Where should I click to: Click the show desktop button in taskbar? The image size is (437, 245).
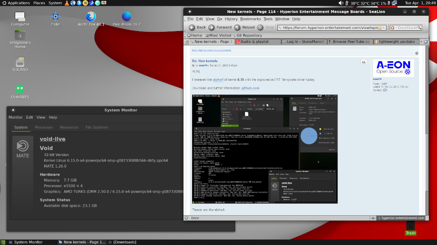tap(3, 242)
